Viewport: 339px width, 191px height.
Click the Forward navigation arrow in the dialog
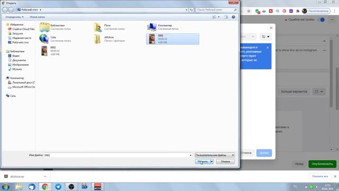point(11,10)
